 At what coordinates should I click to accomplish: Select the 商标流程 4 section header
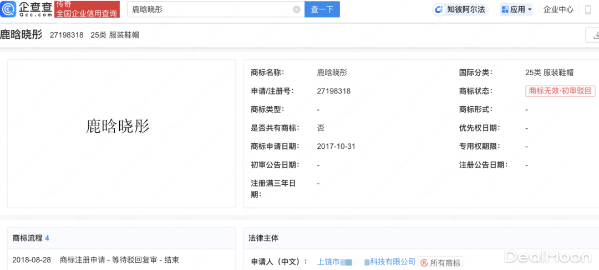coord(31,238)
